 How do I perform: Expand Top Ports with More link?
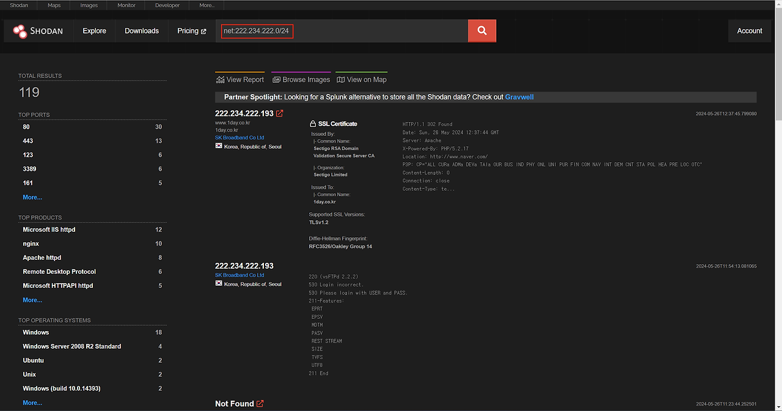coord(32,198)
